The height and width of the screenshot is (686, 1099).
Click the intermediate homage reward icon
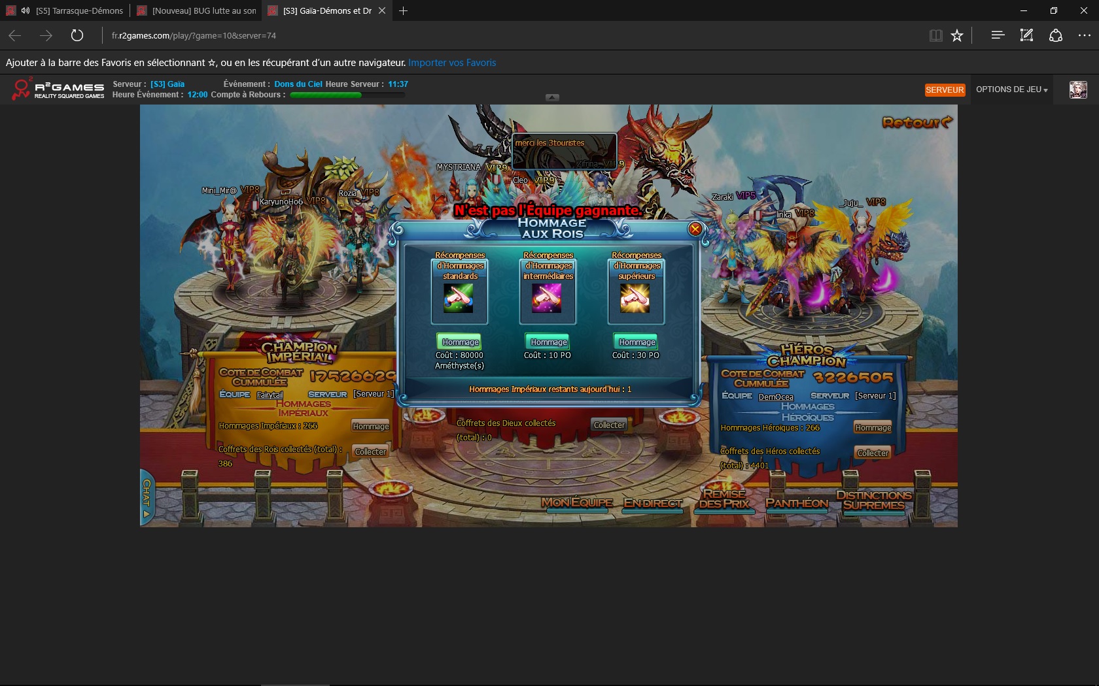(x=547, y=299)
